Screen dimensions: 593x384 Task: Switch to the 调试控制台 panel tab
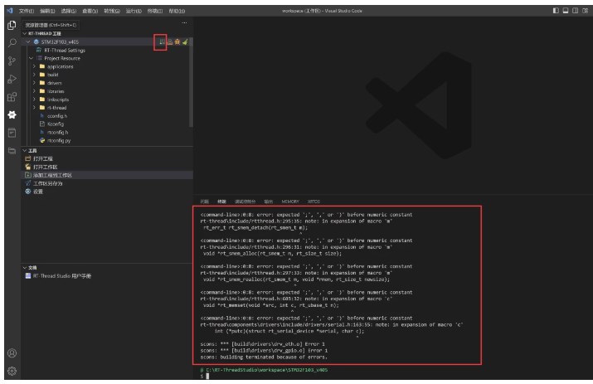pos(245,202)
